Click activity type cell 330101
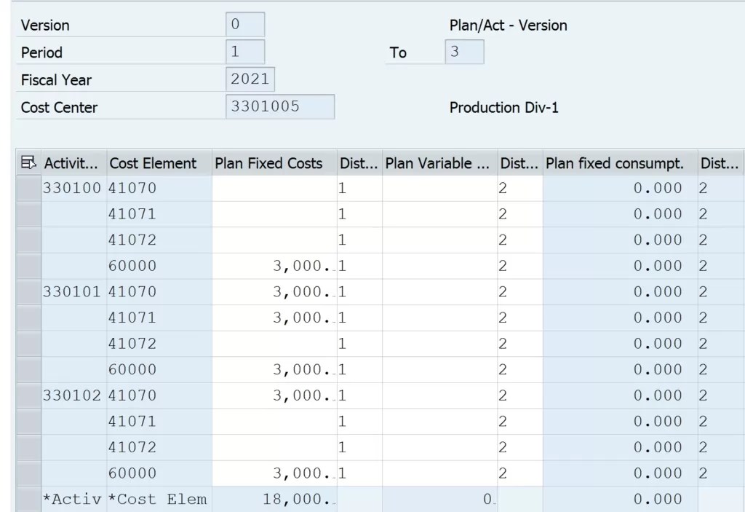745x512 pixels. click(x=73, y=292)
